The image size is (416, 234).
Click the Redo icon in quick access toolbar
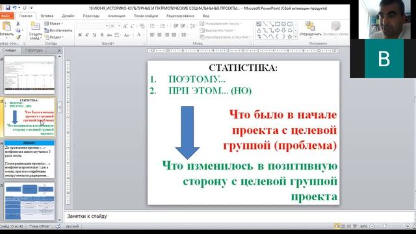pyautogui.click(x=25, y=8)
